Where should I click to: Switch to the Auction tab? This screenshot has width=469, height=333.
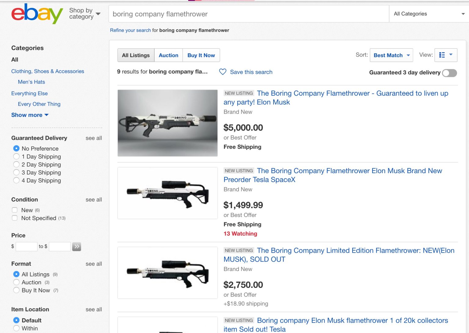click(x=168, y=55)
